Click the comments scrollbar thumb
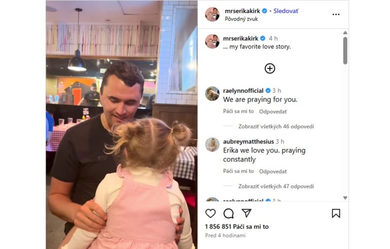The image size is (390, 249). point(345,51)
